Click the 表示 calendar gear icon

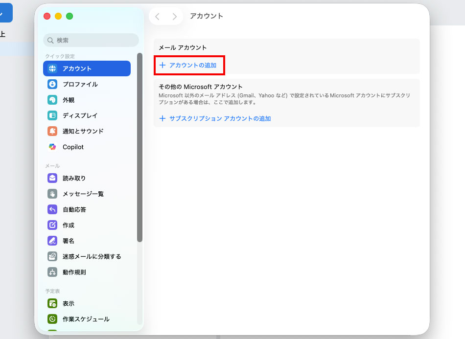(x=52, y=303)
